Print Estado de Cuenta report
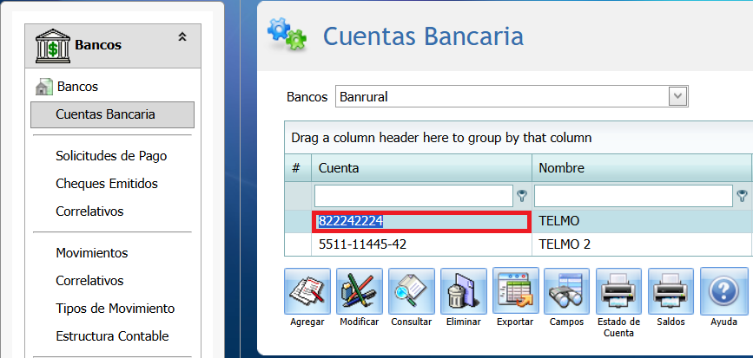 point(618,291)
